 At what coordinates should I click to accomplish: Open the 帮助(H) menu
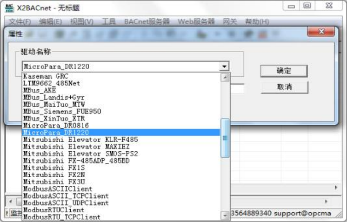coord(257,22)
